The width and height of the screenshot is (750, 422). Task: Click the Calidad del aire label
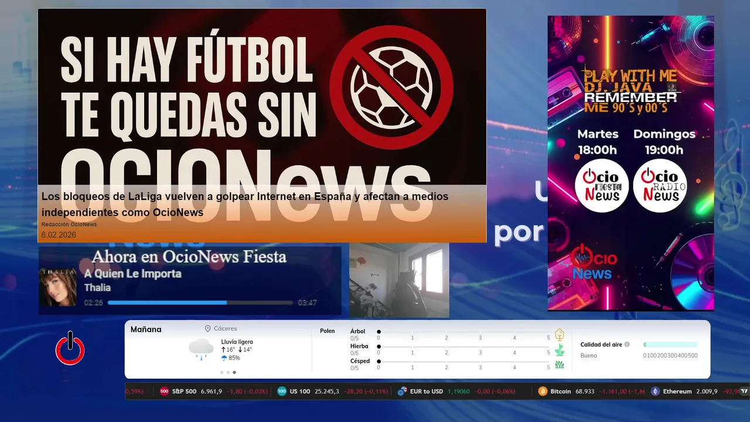tap(601, 345)
